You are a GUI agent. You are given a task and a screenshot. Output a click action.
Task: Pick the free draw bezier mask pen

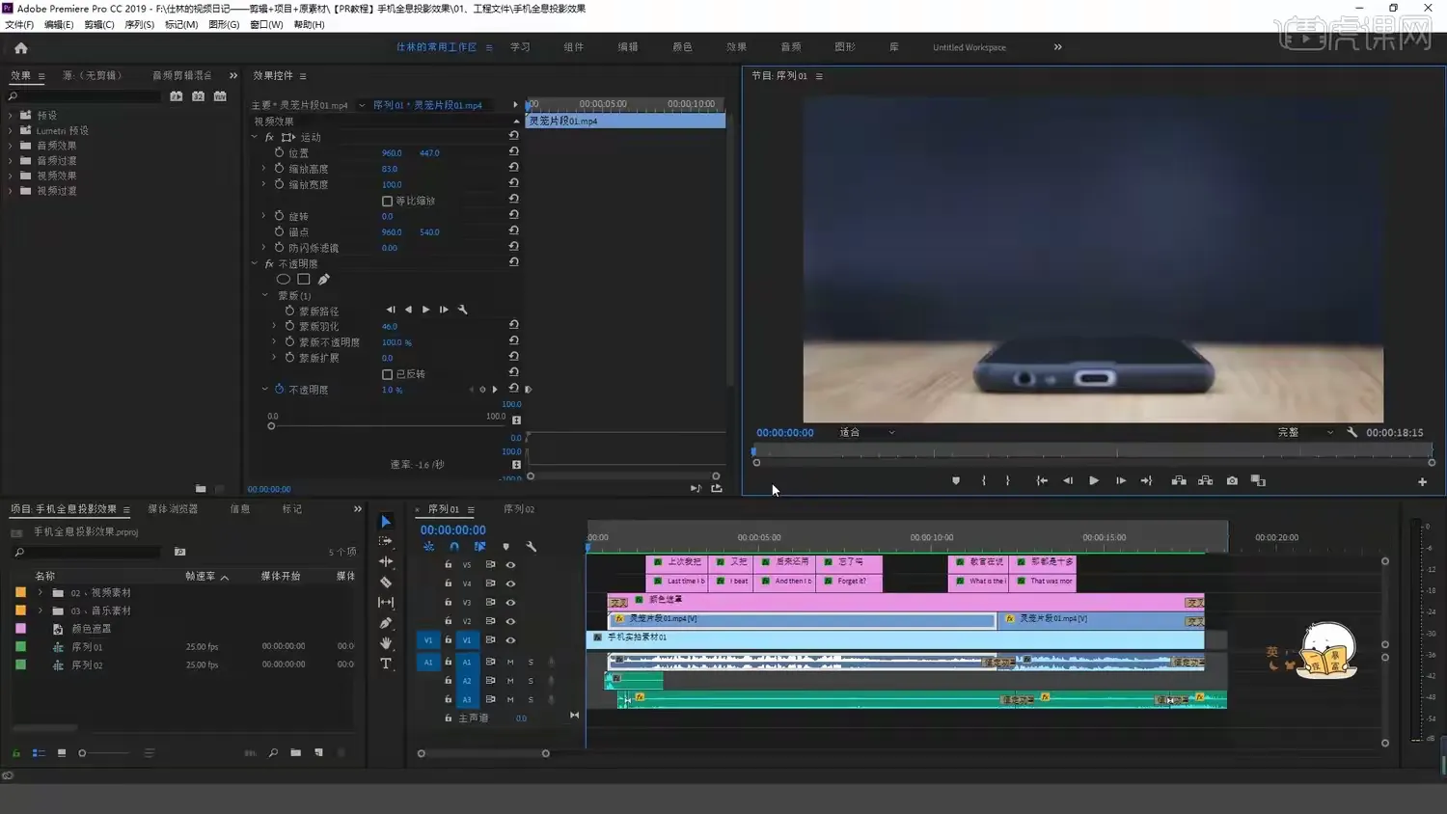coord(324,280)
